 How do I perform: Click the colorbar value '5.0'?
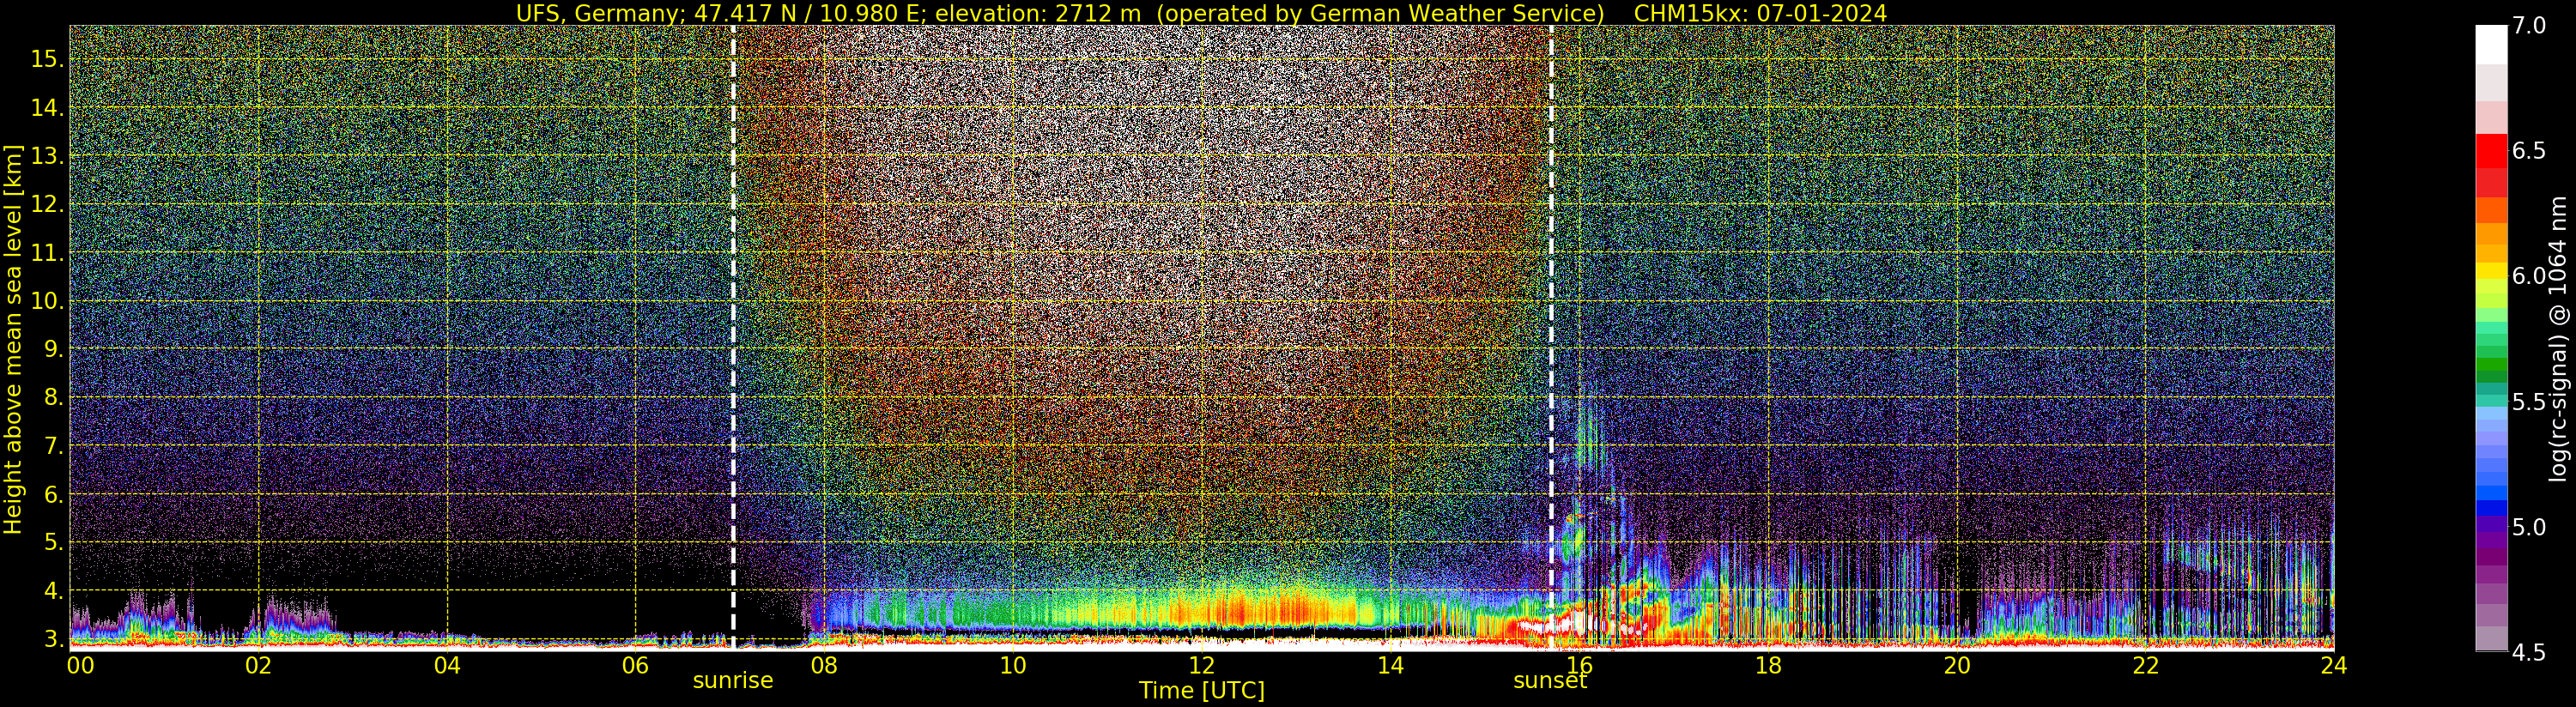coord(2527,527)
